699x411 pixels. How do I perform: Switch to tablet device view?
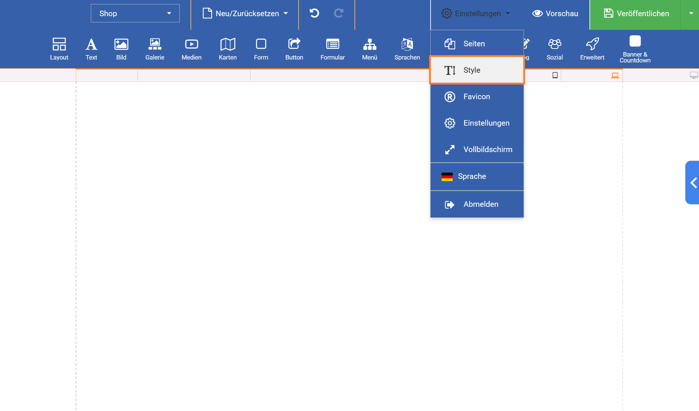(555, 75)
